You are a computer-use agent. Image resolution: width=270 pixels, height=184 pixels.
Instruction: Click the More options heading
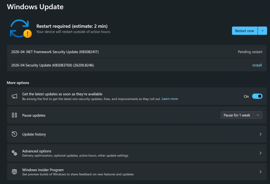click(18, 83)
